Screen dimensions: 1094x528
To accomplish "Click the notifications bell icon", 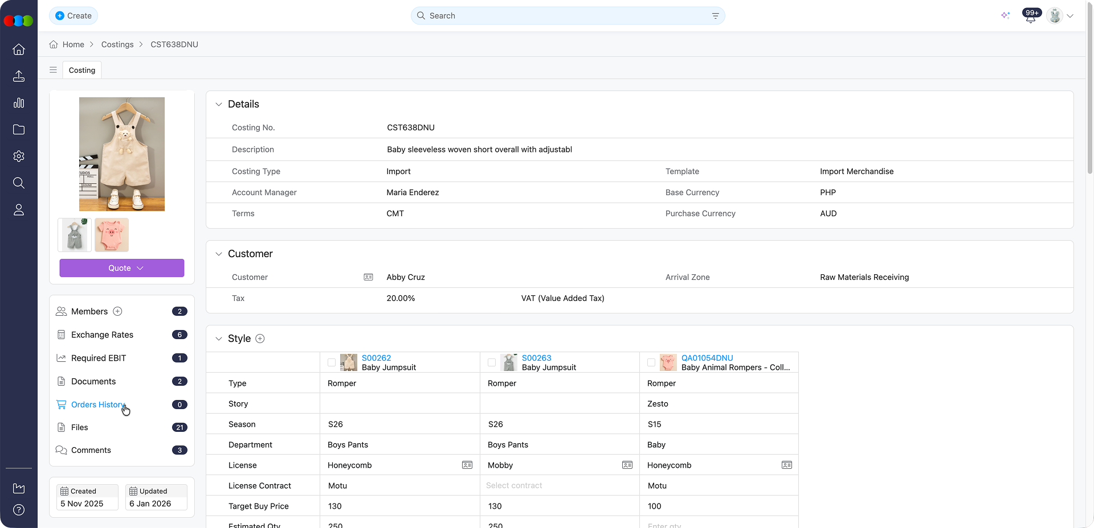I will click(1030, 18).
